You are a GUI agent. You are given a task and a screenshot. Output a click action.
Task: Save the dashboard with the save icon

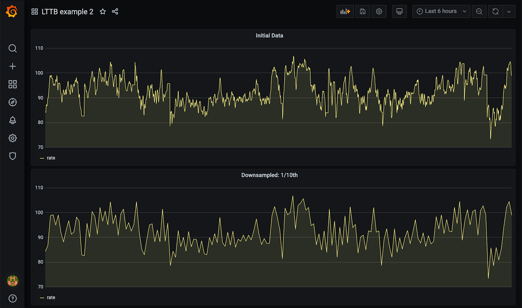[x=362, y=11]
